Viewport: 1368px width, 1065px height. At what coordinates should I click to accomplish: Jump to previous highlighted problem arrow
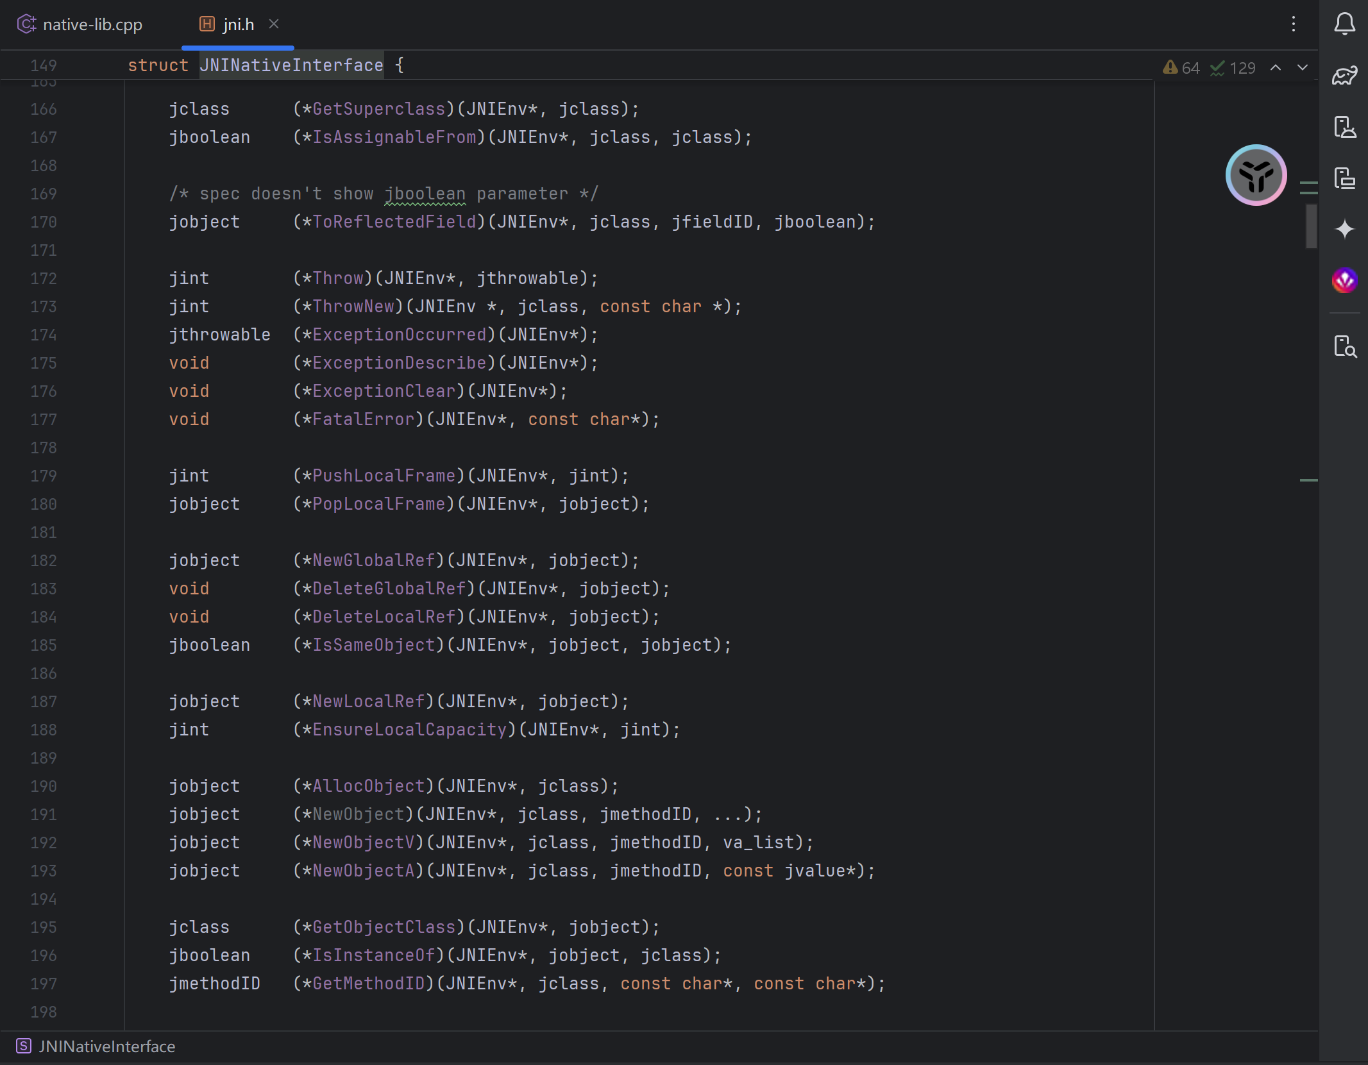point(1276,67)
